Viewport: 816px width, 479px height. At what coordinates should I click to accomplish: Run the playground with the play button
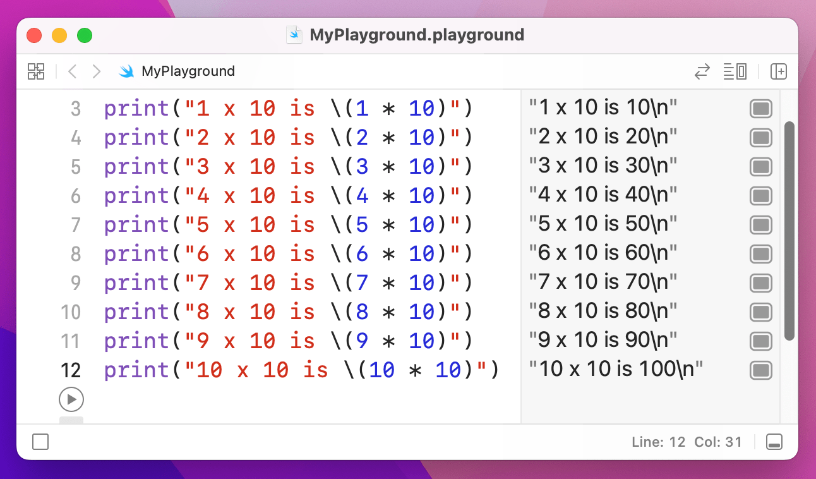[71, 399]
